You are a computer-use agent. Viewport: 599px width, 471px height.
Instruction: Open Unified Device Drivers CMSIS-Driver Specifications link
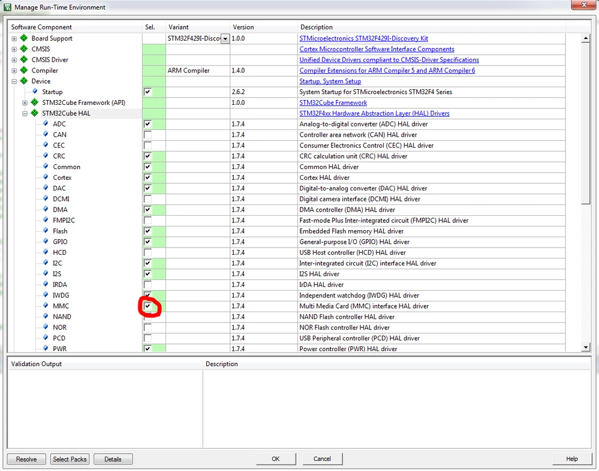[389, 59]
